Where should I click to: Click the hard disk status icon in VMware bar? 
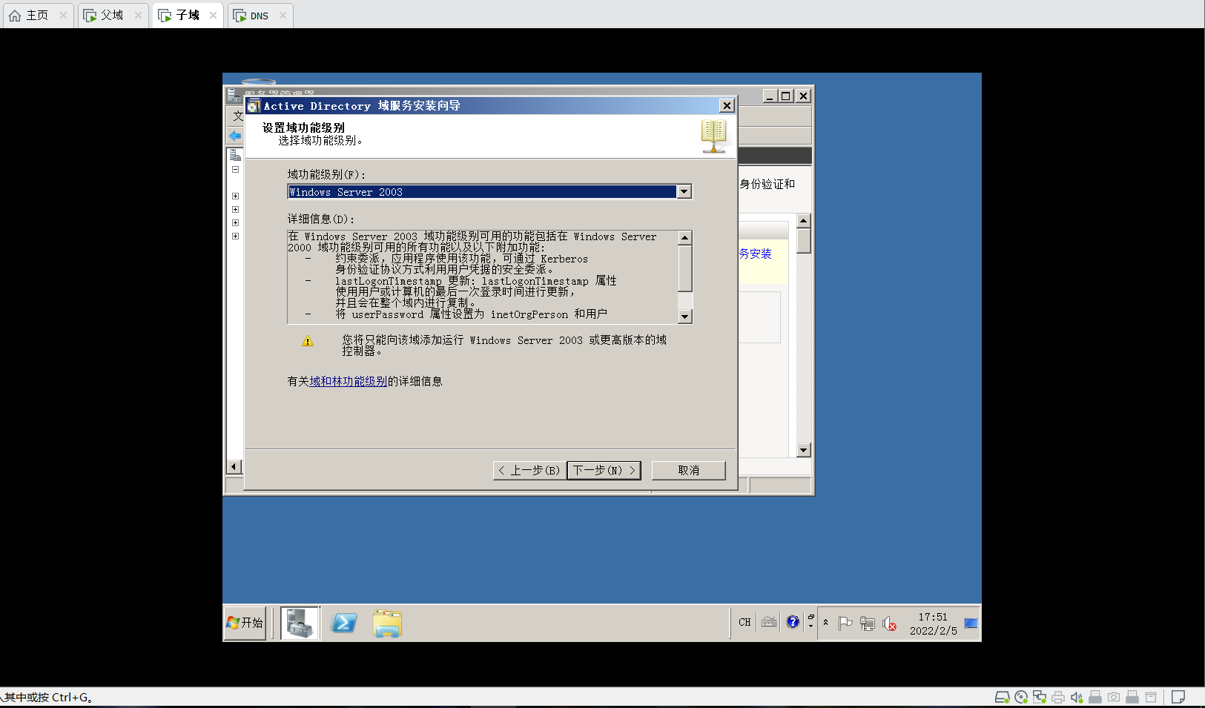(1002, 697)
